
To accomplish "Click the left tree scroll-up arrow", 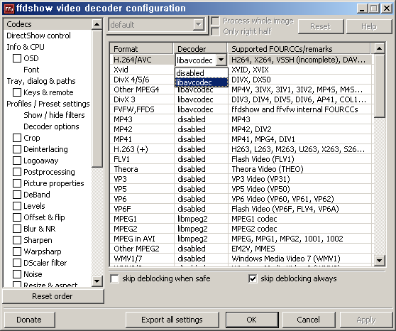I will (97, 24).
